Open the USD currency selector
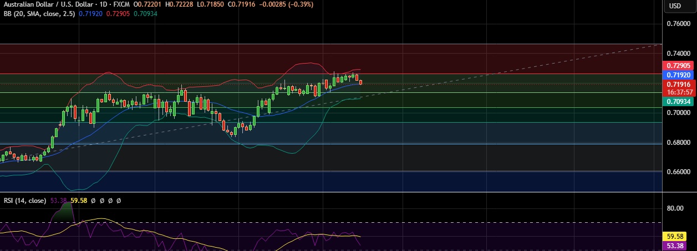 click(675, 6)
